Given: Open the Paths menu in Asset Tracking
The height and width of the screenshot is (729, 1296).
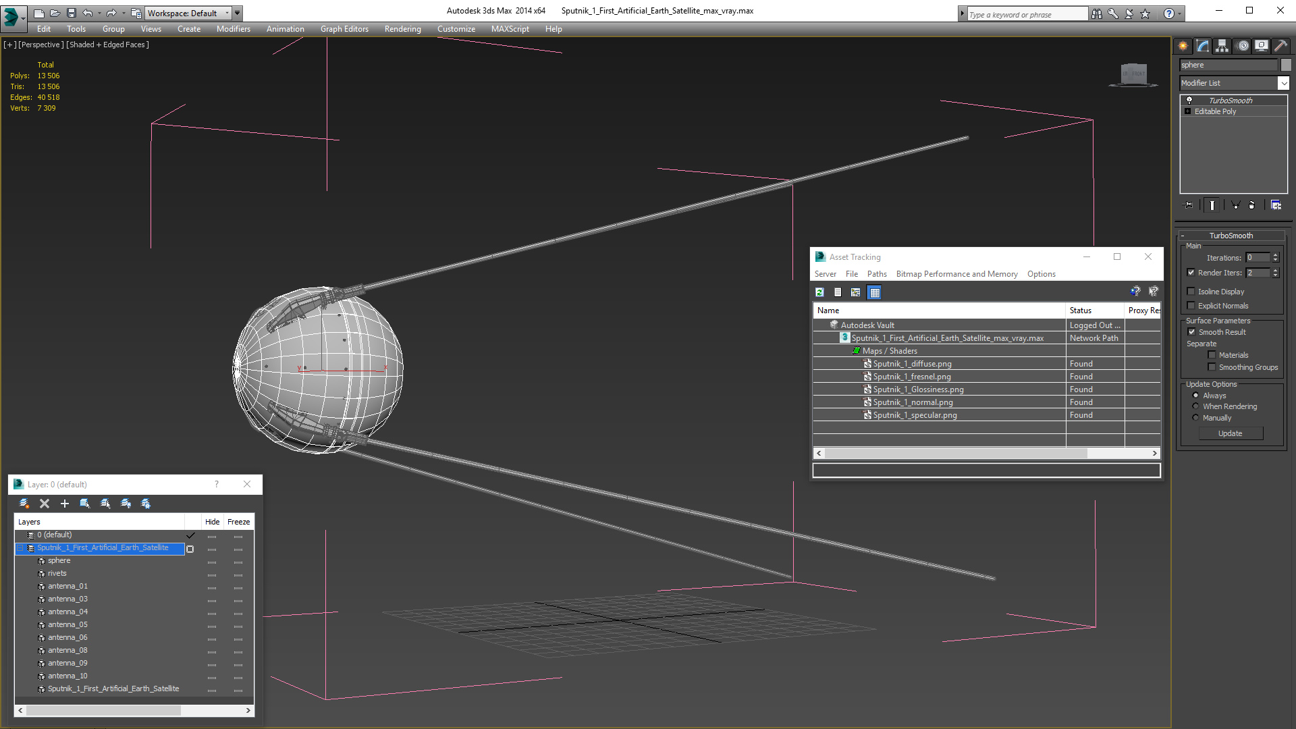Looking at the screenshot, I should [x=877, y=274].
